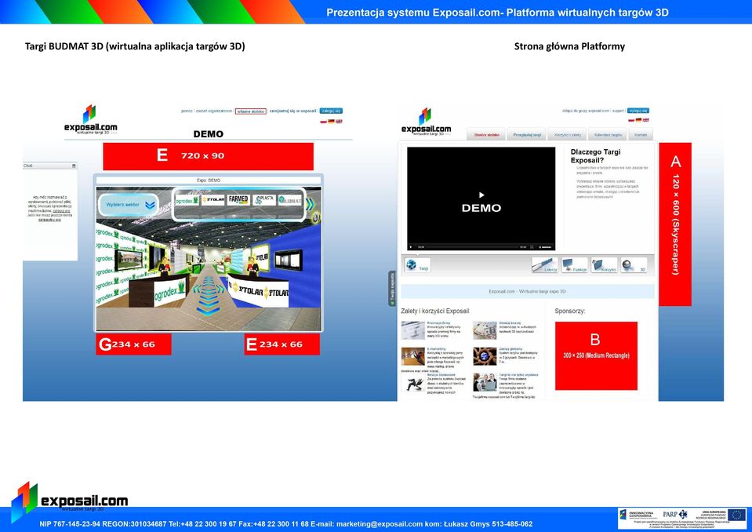Open 'Obniżaj koszty' money thumbnail
752x532 pixels.
[x=485, y=330]
